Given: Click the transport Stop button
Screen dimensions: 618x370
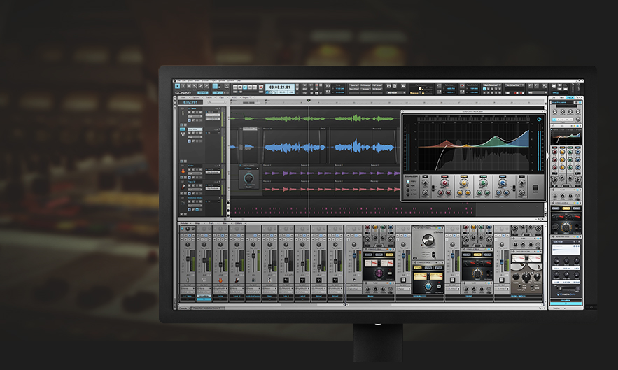Looking at the screenshot, I should [x=240, y=87].
